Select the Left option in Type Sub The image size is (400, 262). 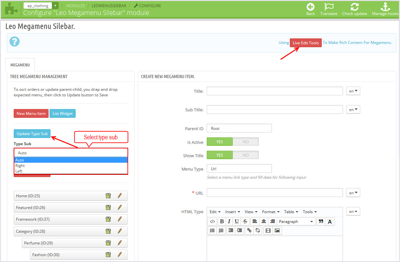[x=71, y=171]
